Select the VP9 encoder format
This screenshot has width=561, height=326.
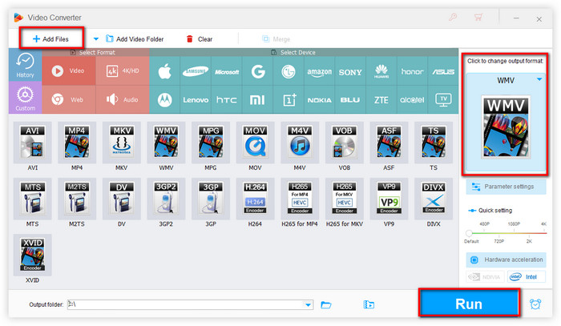point(389,199)
